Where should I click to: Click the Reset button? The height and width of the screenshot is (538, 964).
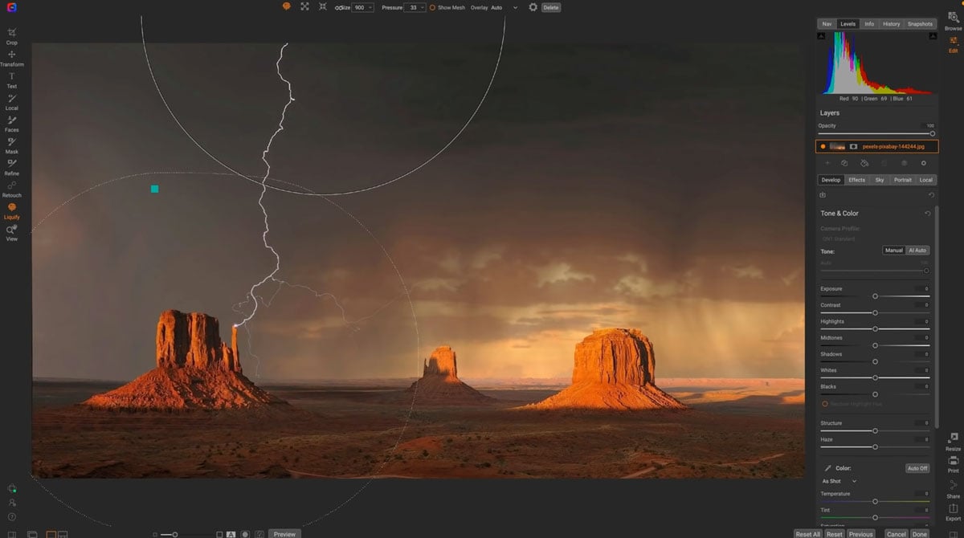835,534
